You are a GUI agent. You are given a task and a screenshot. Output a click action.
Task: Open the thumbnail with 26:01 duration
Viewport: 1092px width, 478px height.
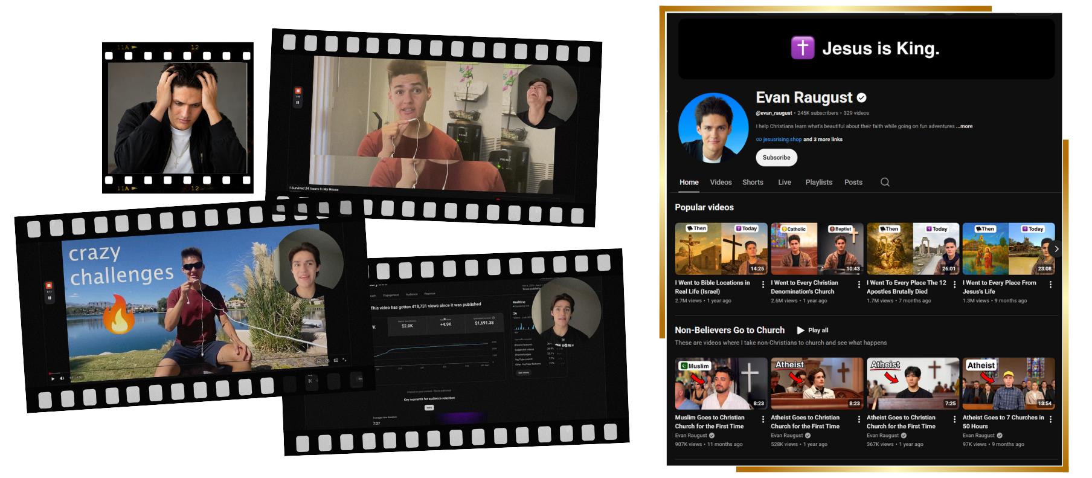pos(913,249)
